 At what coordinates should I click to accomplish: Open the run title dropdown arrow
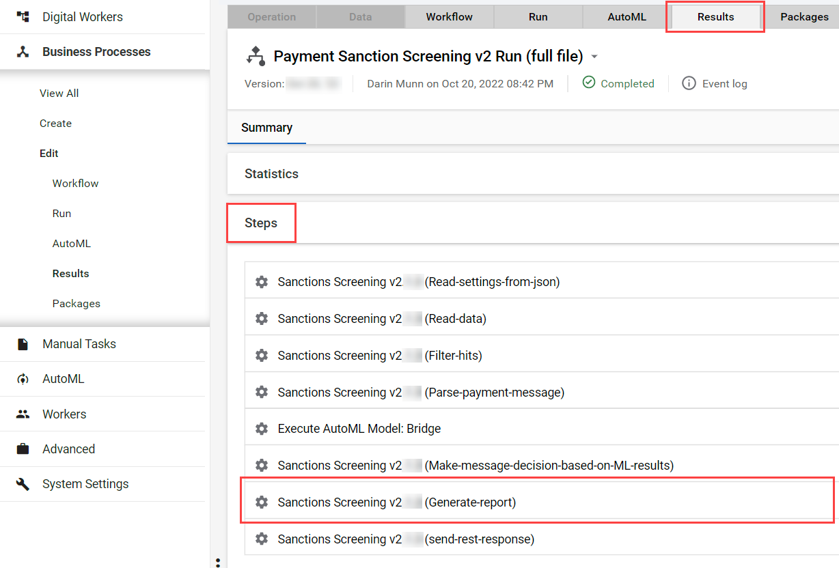(x=594, y=57)
